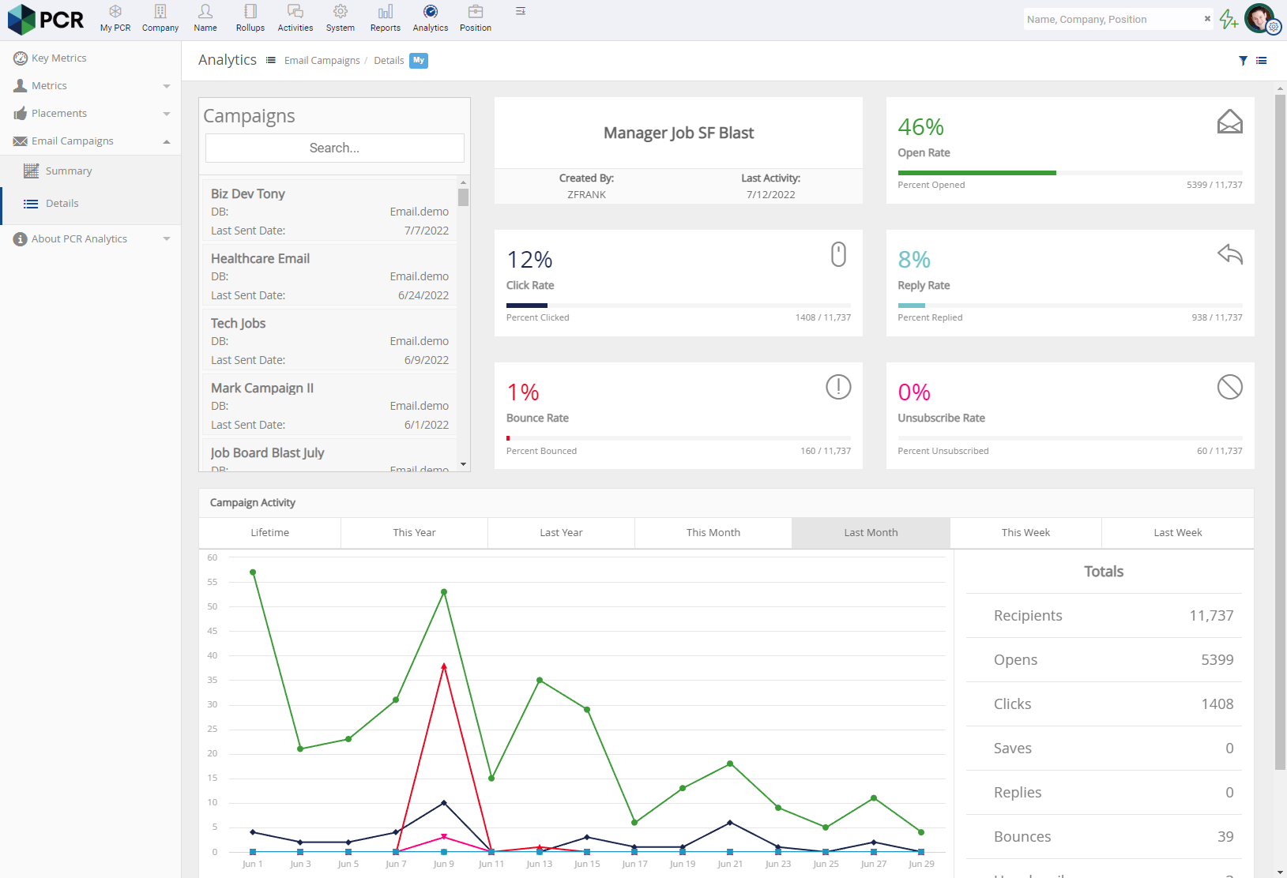Click the campaign Search field
This screenshot has height=878, width=1287.
tap(335, 148)
